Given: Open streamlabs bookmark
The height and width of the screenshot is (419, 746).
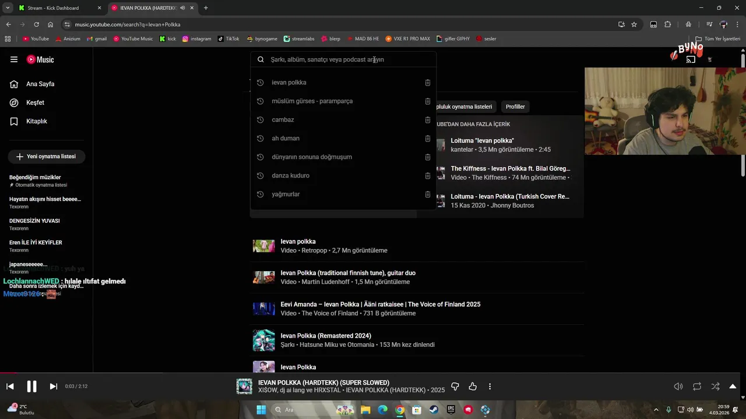Looking at the screenshot, I should tap(299, 39).
